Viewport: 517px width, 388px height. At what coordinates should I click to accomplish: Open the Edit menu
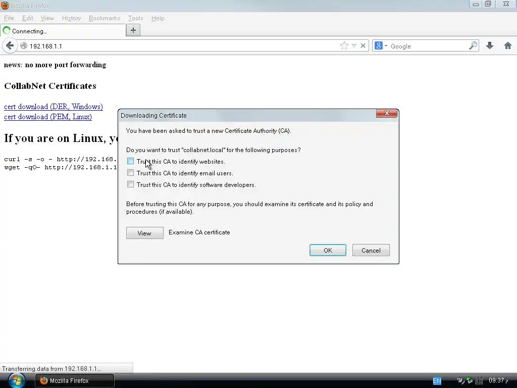27,18
